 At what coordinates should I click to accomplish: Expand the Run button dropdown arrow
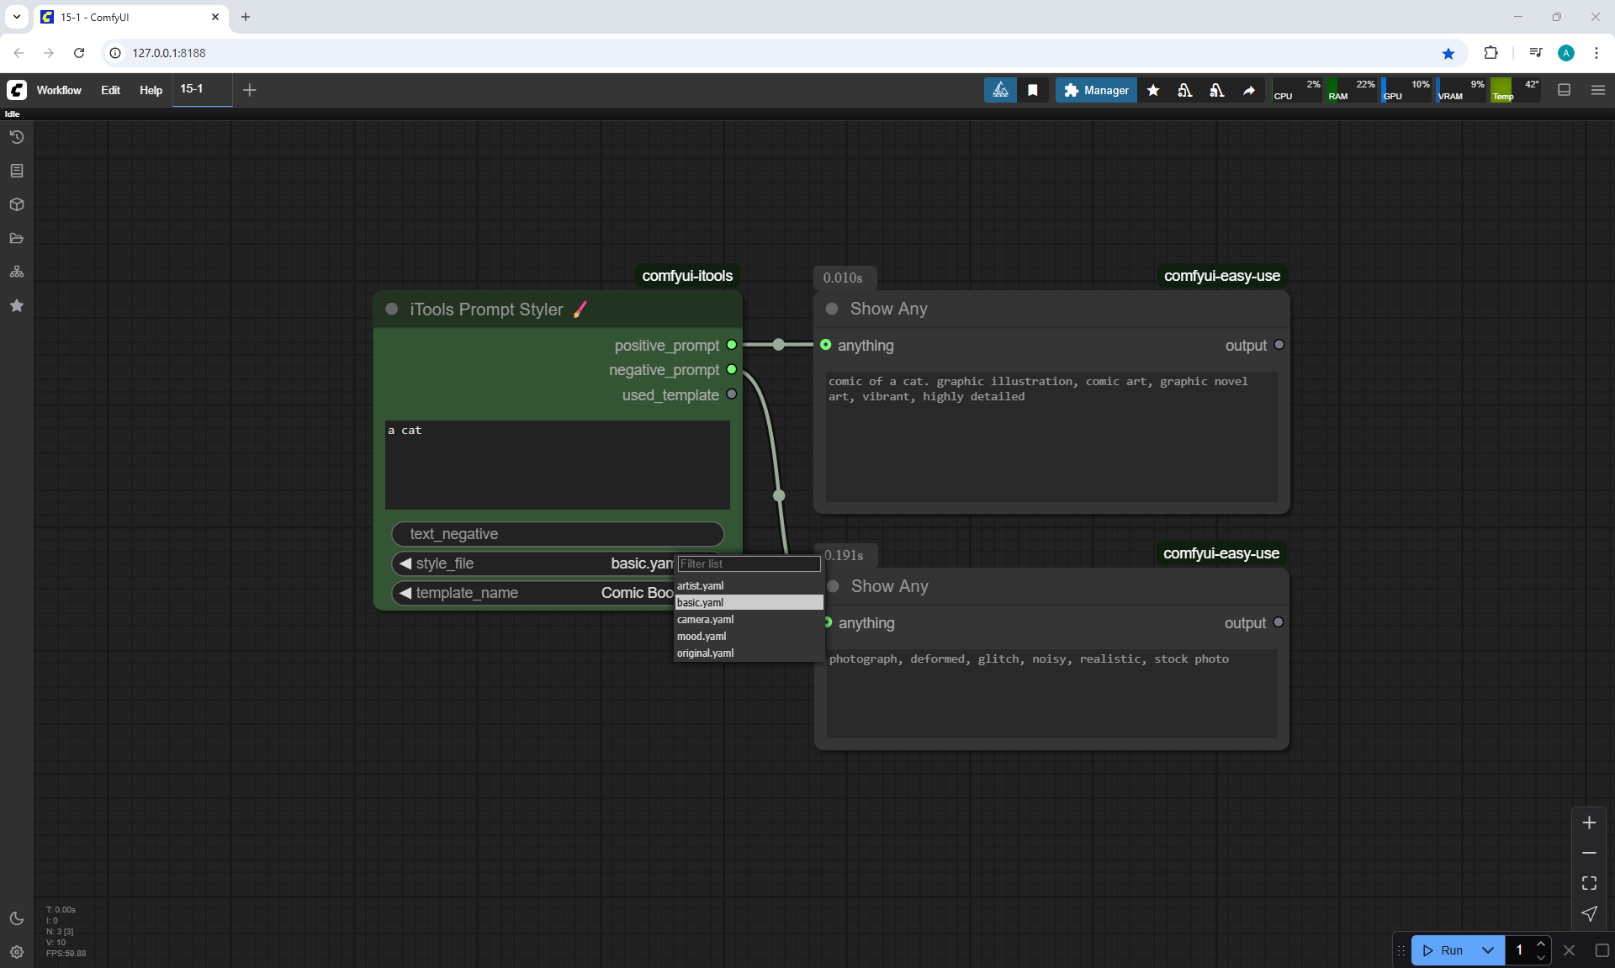[1487, 950]
